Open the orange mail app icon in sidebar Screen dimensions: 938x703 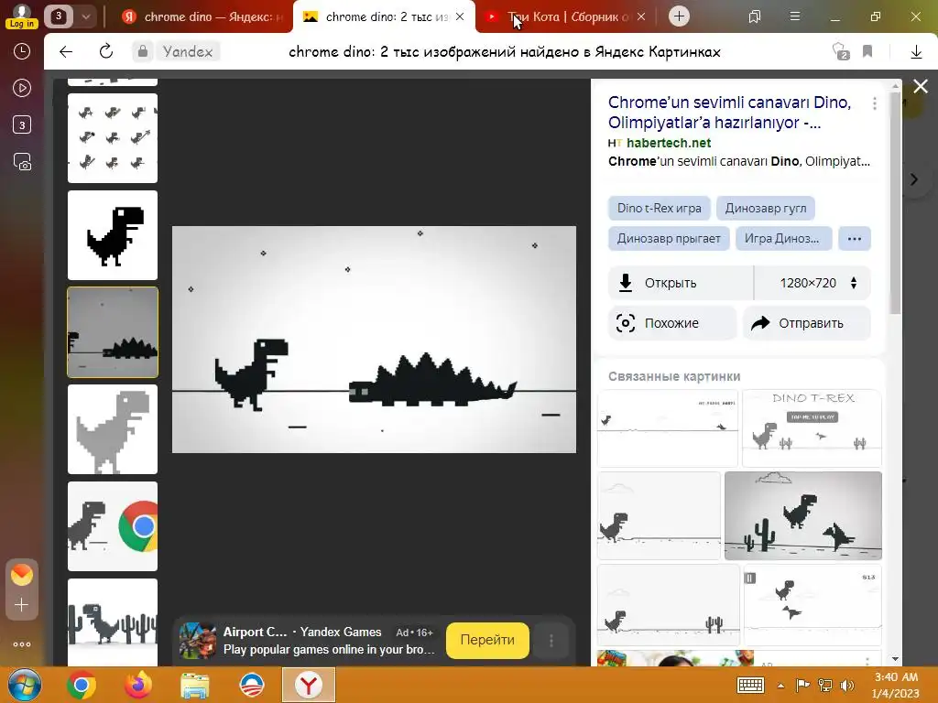22,575
